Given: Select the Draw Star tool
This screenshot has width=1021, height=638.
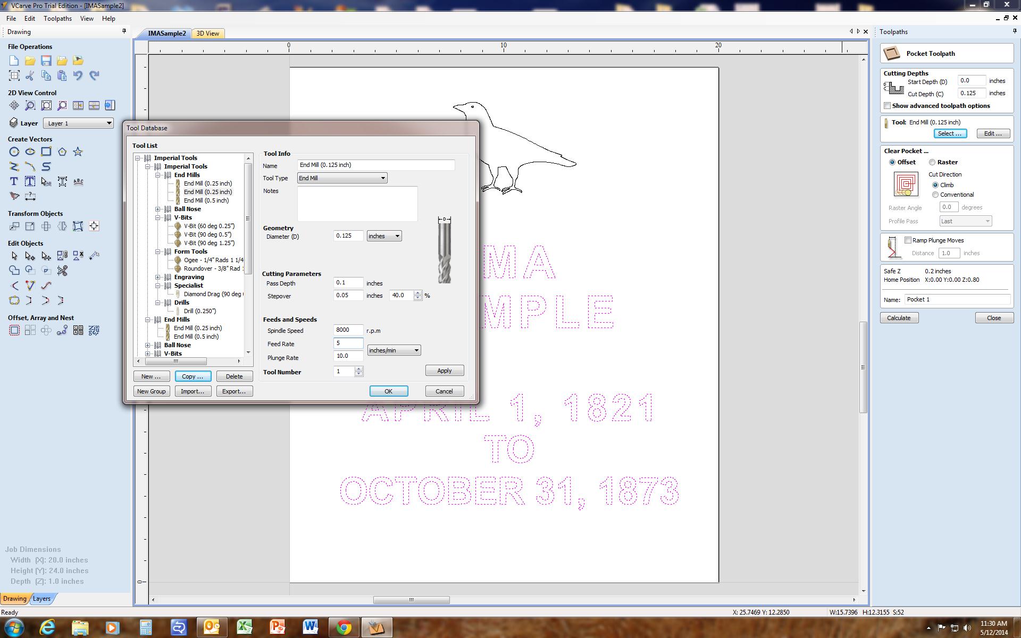Looking at the screenshot, I should (78, 152).
